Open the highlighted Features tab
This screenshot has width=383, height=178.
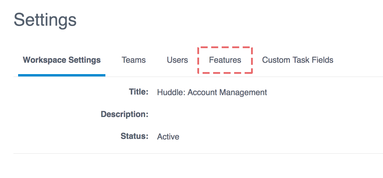pyautogui.click(x=225, y=60)
